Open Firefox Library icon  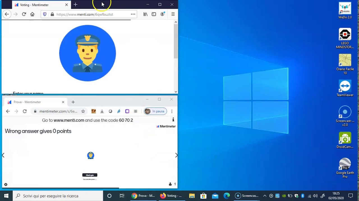(x=145, y=14)
